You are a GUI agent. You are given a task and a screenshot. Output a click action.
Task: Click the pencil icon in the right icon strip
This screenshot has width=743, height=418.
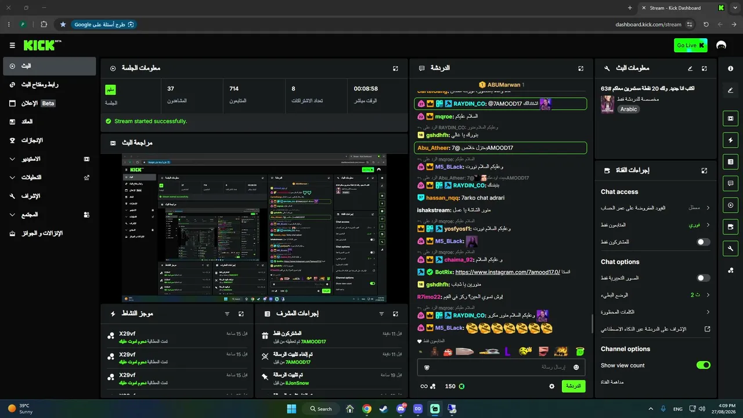tap(730, 90)
